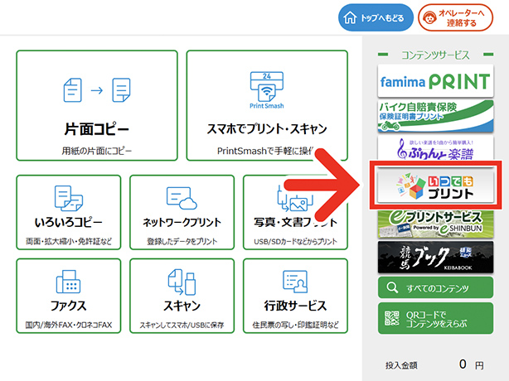Open スキャン scan to USB
Screen dimensions: 509x381
pos(181,297)
